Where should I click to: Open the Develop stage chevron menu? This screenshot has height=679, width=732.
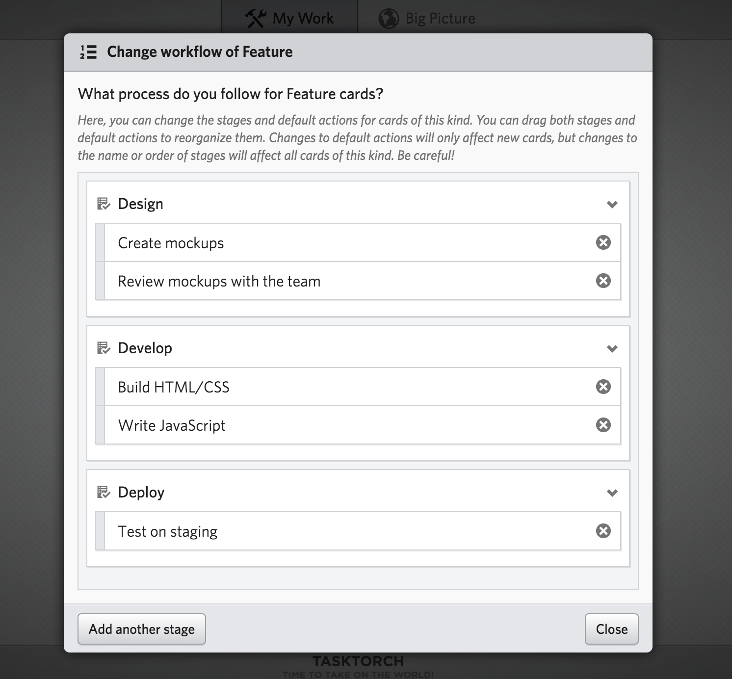point(612,348)
